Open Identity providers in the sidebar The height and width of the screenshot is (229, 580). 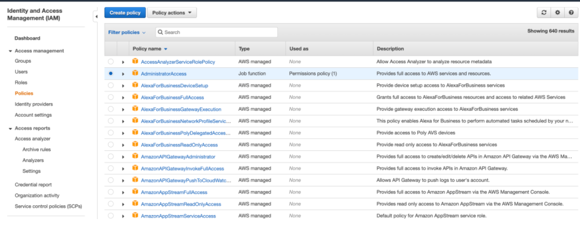pyautogui.click(x=34, y=104)
